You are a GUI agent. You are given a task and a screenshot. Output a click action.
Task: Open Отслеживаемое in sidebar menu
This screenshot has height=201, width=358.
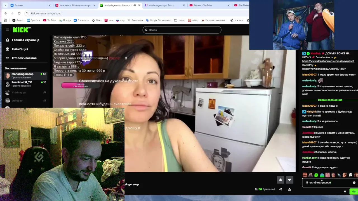[x=21, y=58]
